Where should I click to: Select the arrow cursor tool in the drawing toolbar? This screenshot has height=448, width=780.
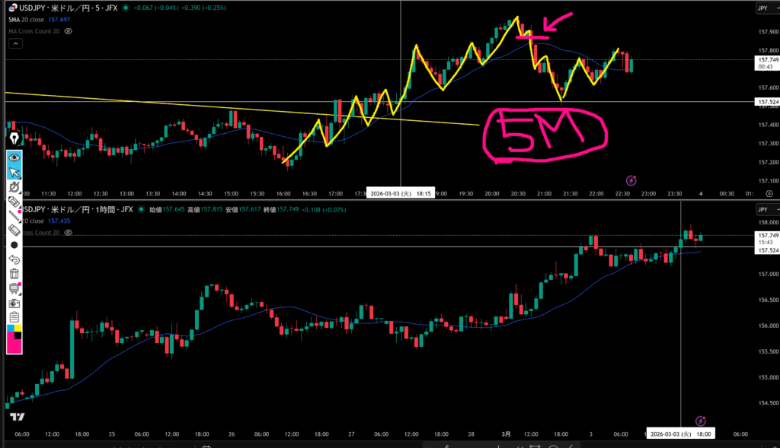click(x=14, y=173)
